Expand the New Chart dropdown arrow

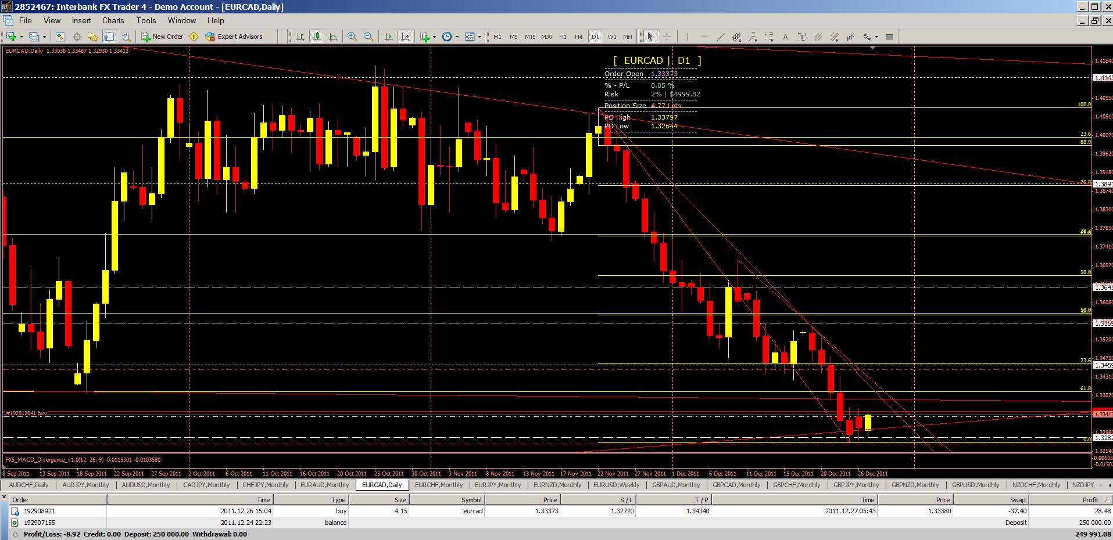[22, 37]
